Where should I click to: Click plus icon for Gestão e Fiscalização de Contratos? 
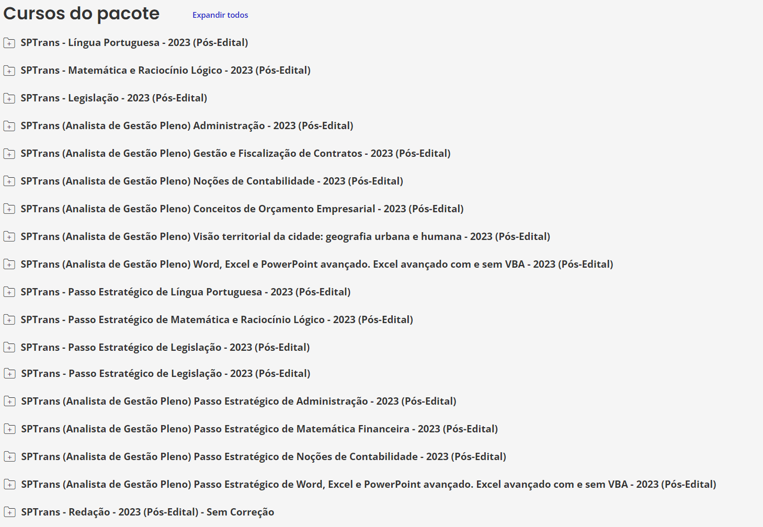[x=9, y=154]
